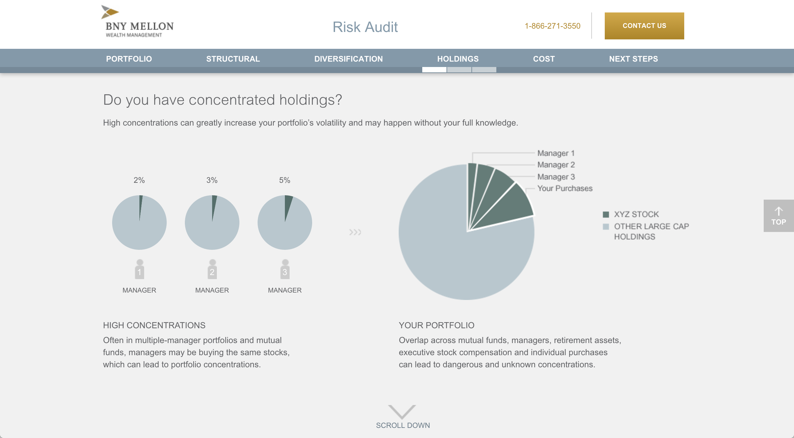Screen dimensions: 794x438
Task: Click the XYZ Stock legend swatch
Action: tap(606, 214)
